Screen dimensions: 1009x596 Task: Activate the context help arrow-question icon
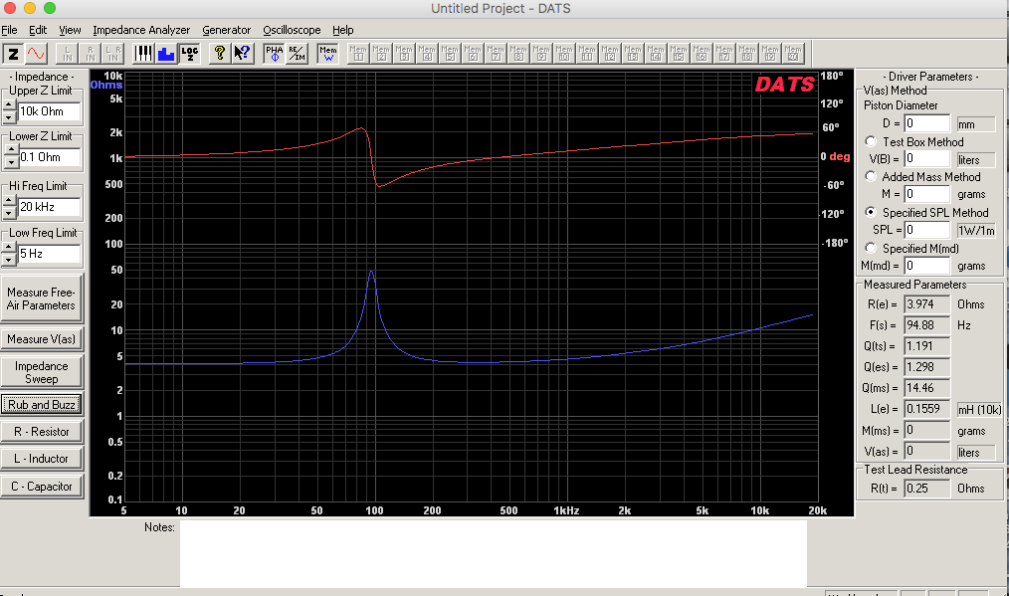coord(242,54)
